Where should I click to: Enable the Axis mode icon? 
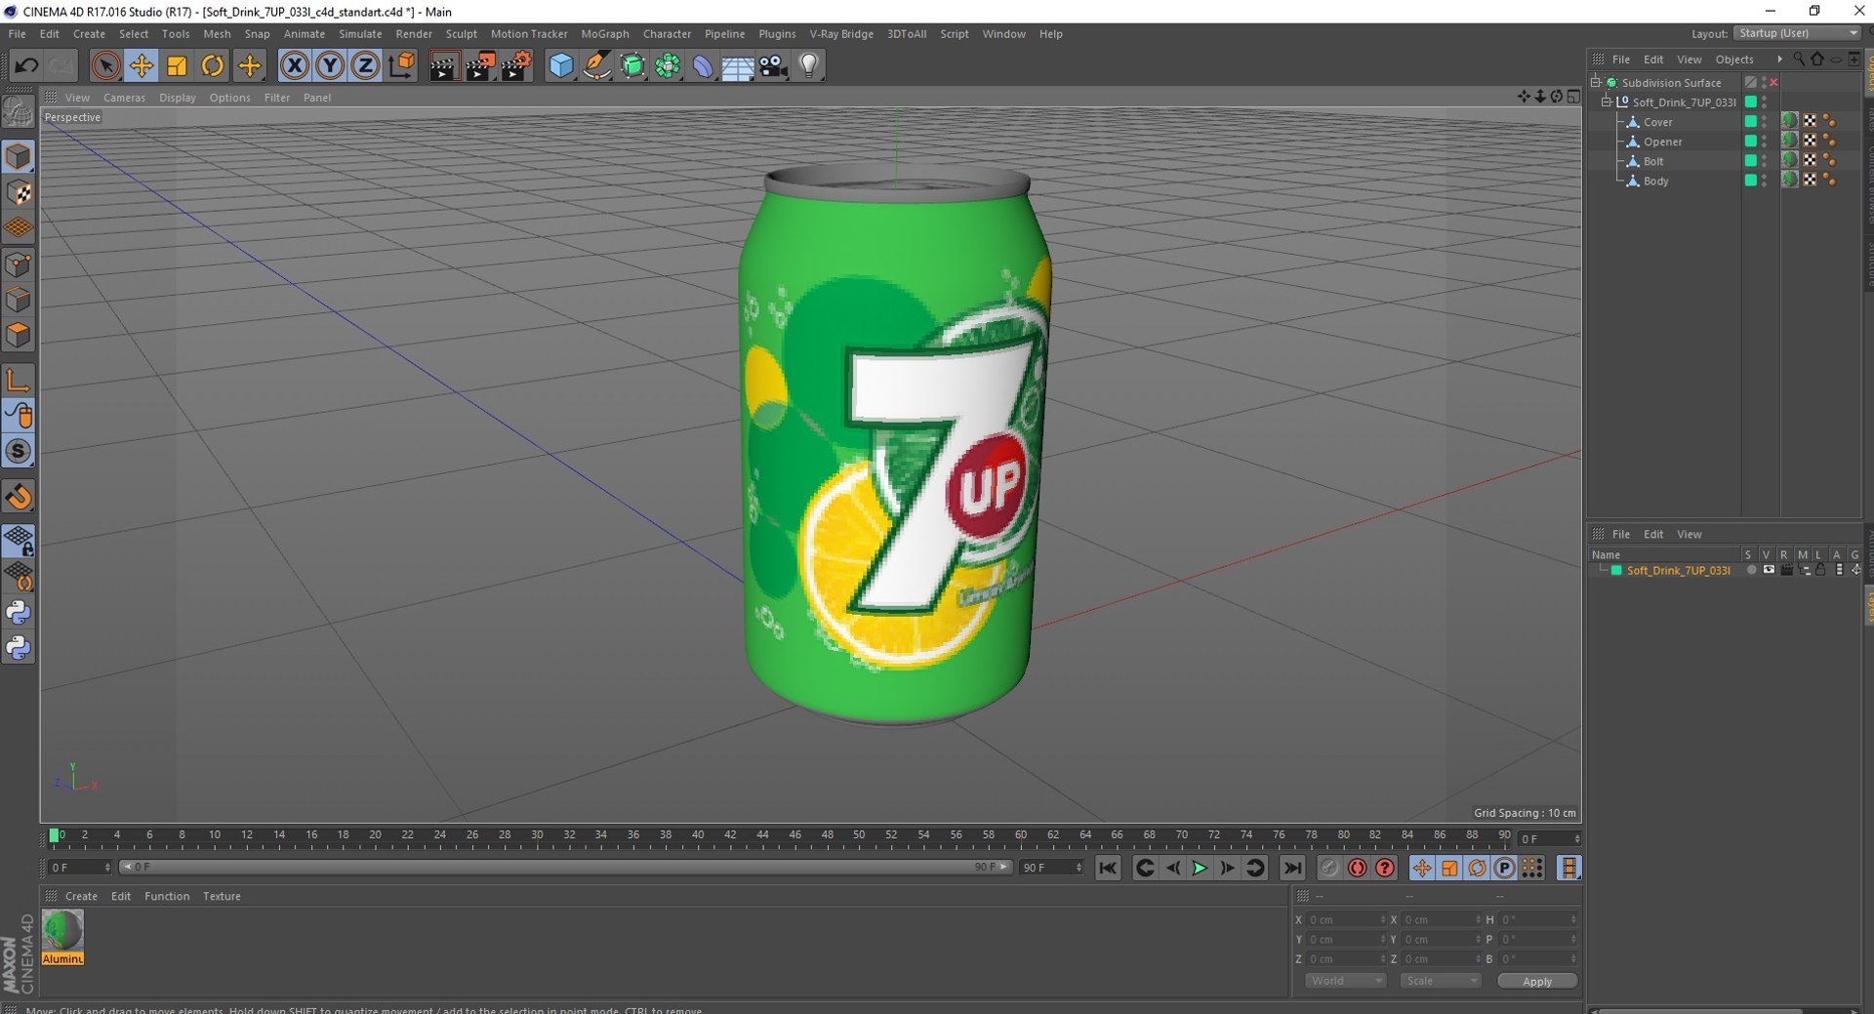[19, 380]
